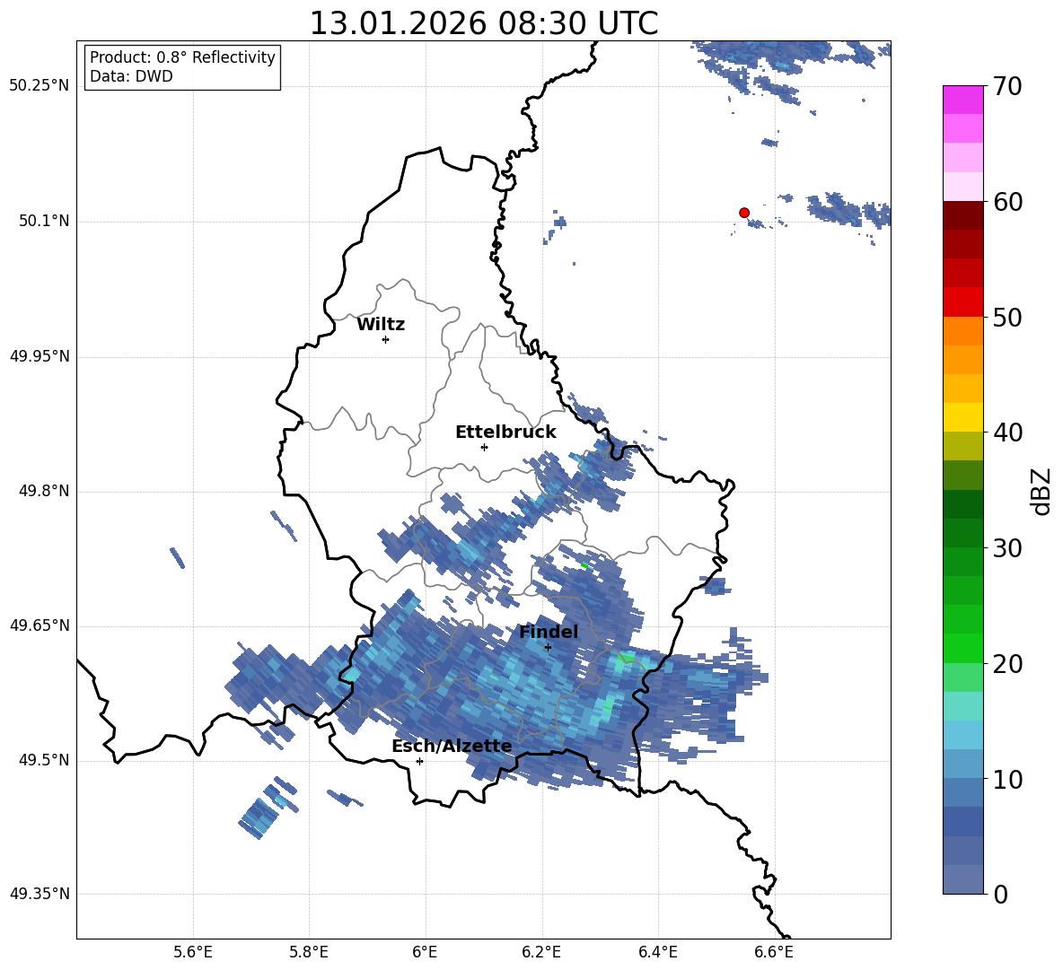The width and height of the screenshot is (1063, 970).
Task: Click the title 13.01.2026 08:30 UTC
Action: point(484,23)
